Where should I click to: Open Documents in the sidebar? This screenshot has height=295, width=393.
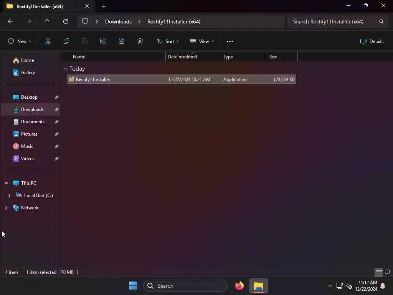30,122
